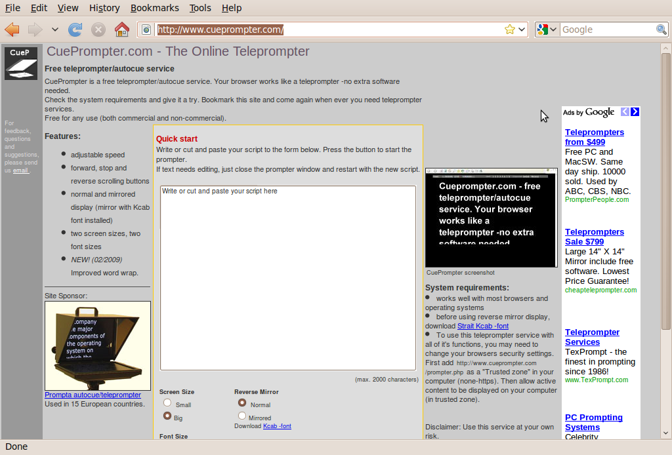Click the Prompta teleprompter sponsor image
This screenshot has width=672, height=455.
click(98, 346)
